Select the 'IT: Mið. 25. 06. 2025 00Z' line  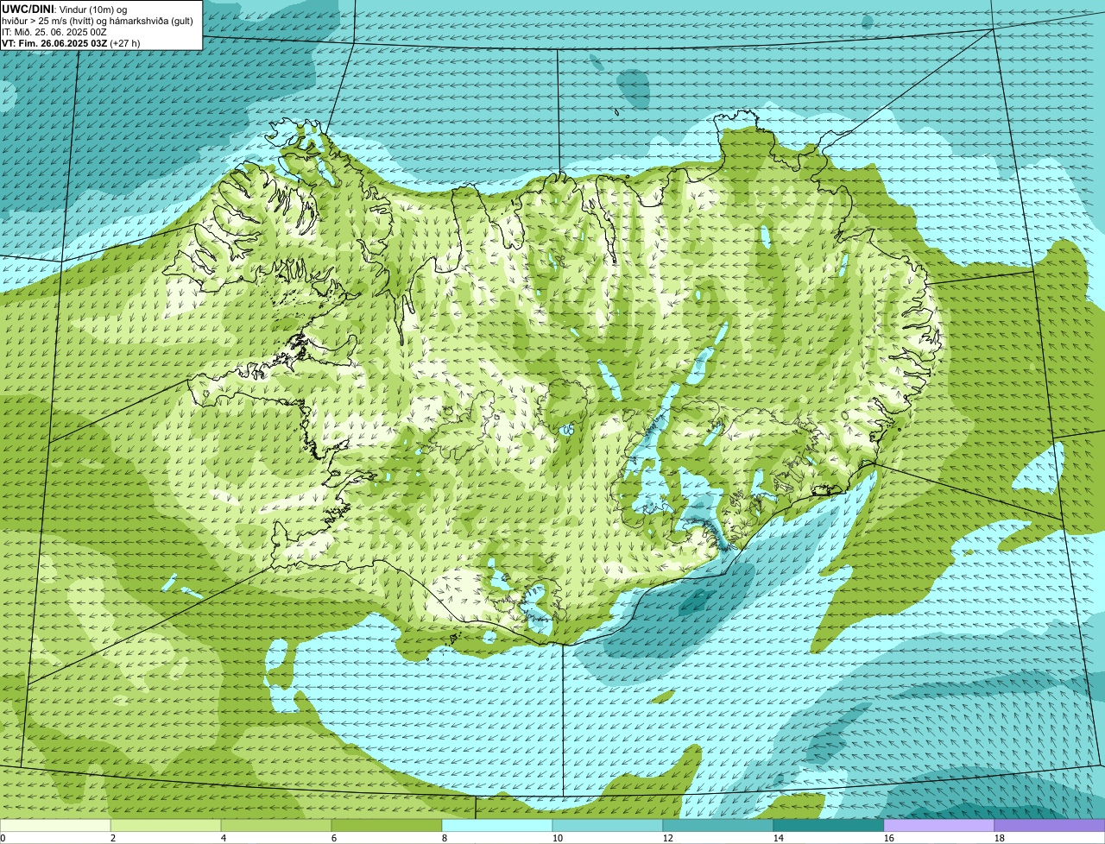(x=54, y=31)
